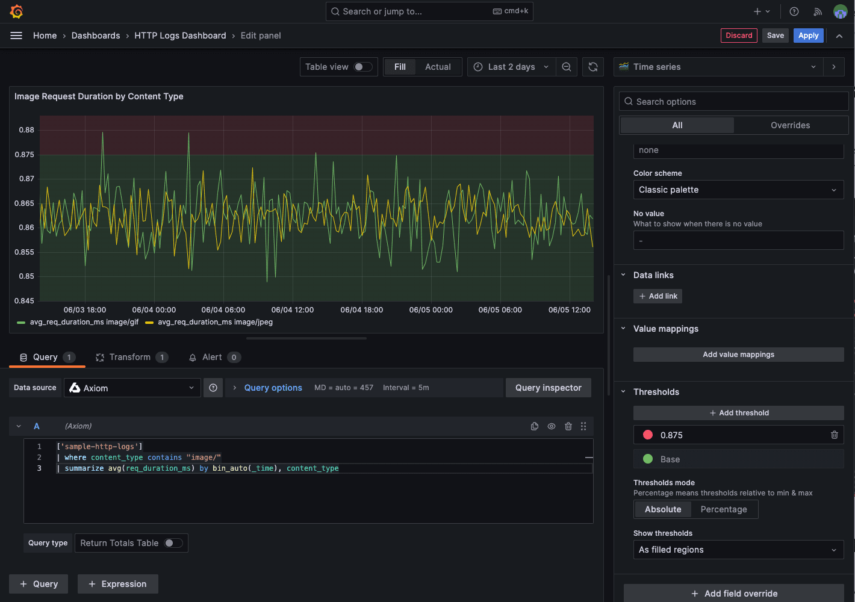Delete the 0.875 threshold trash icon
Image resolution: width=855 pixels, height=602 pixels.
pos(835,435)
